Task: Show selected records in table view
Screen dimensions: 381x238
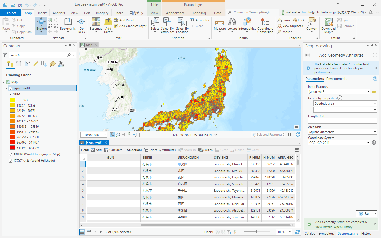Action: click(x=89, y=232)
